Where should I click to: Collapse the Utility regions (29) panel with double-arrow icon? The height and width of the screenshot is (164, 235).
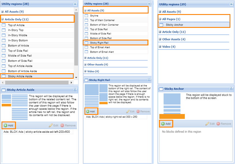point(231,4)
